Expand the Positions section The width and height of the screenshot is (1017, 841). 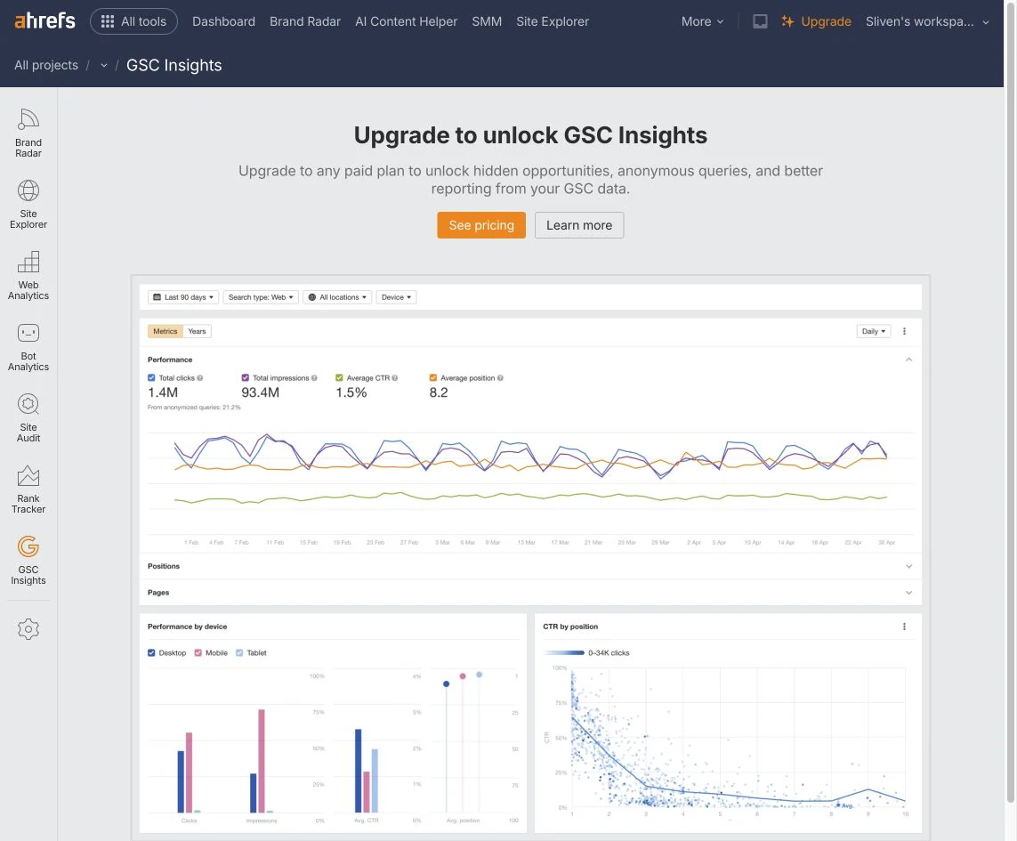pyautogui.click(x=530, y=567)
